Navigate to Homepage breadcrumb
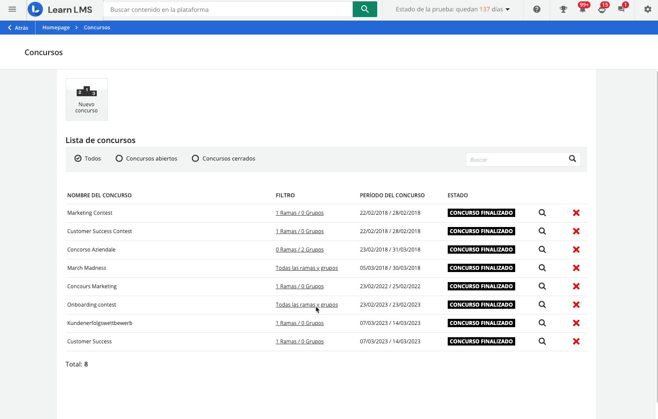Viewport: 658px width, 419px height. tap(56, 28)
